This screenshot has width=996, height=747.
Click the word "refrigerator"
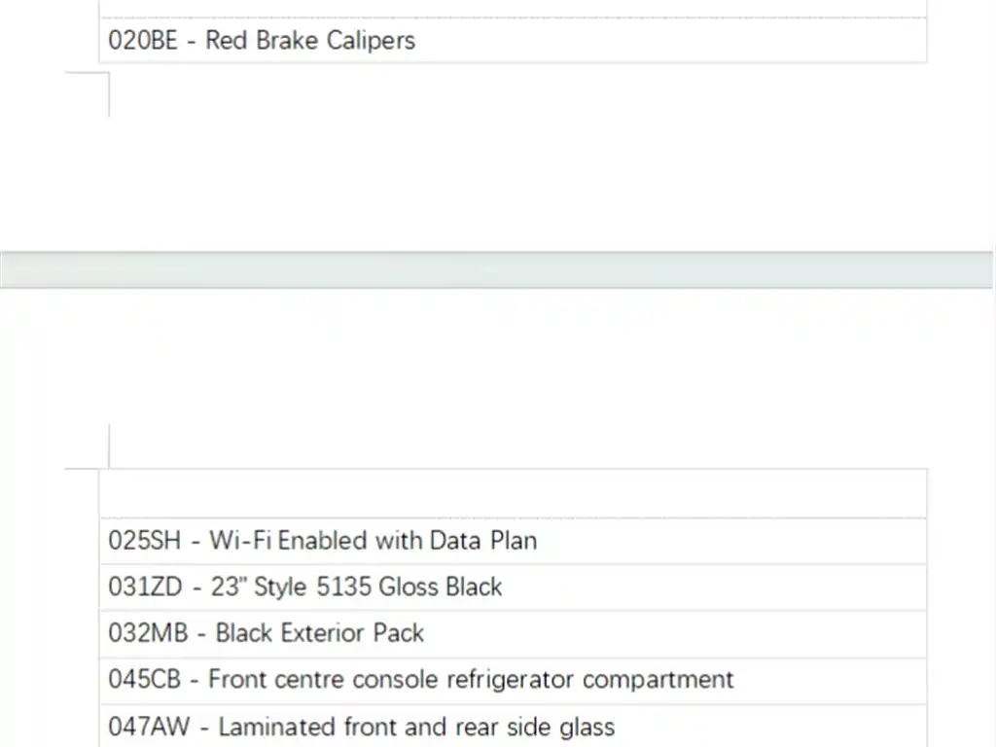click(x=510, y=679)
